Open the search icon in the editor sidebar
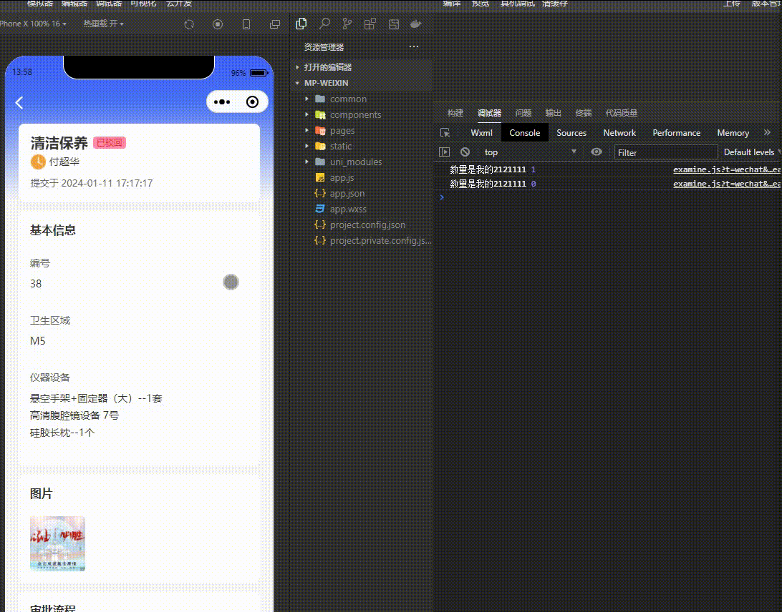The width and height of the screenshot is (782, 612). pos(324,24)
